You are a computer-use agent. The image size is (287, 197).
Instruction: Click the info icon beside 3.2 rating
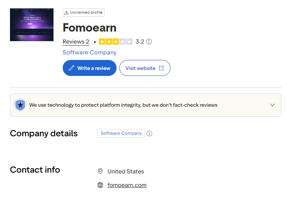click(149, 42)
